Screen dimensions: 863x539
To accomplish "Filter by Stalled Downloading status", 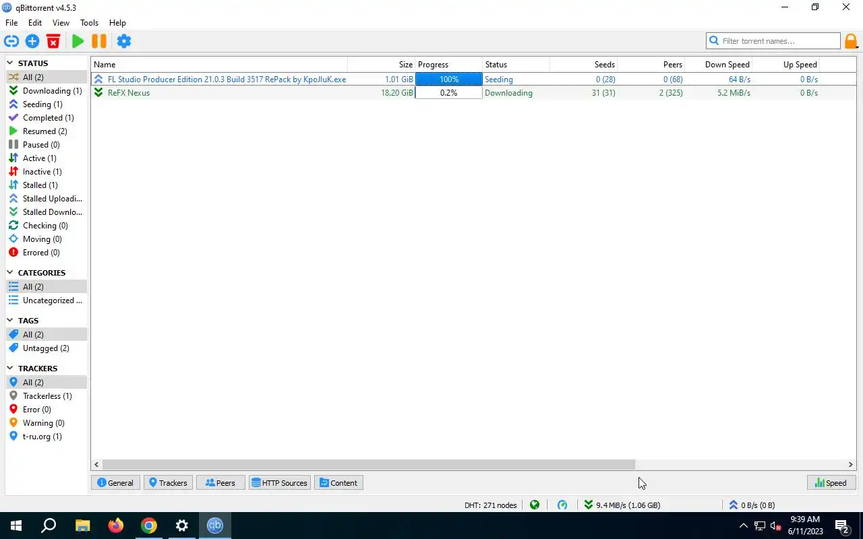I will coord(46,212).
